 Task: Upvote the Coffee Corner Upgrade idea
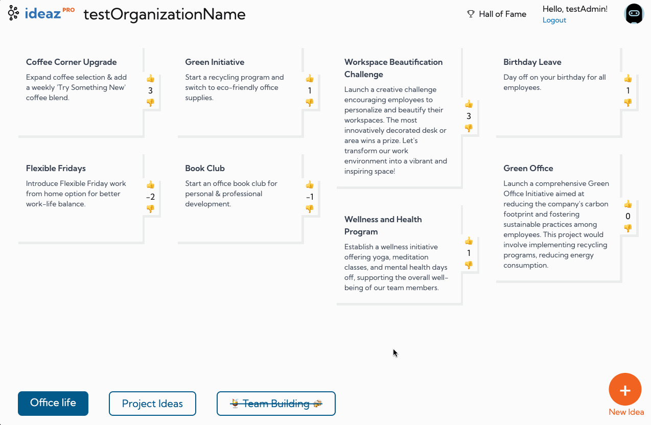click(150, 79)
